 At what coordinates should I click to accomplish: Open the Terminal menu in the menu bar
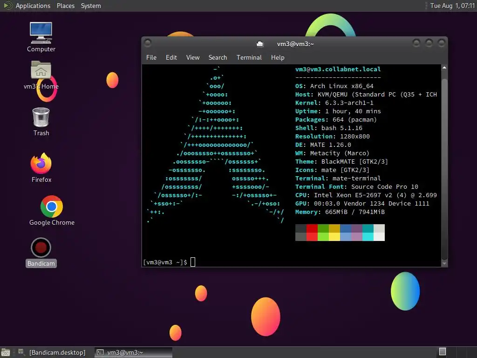click(x=249, y=57)
